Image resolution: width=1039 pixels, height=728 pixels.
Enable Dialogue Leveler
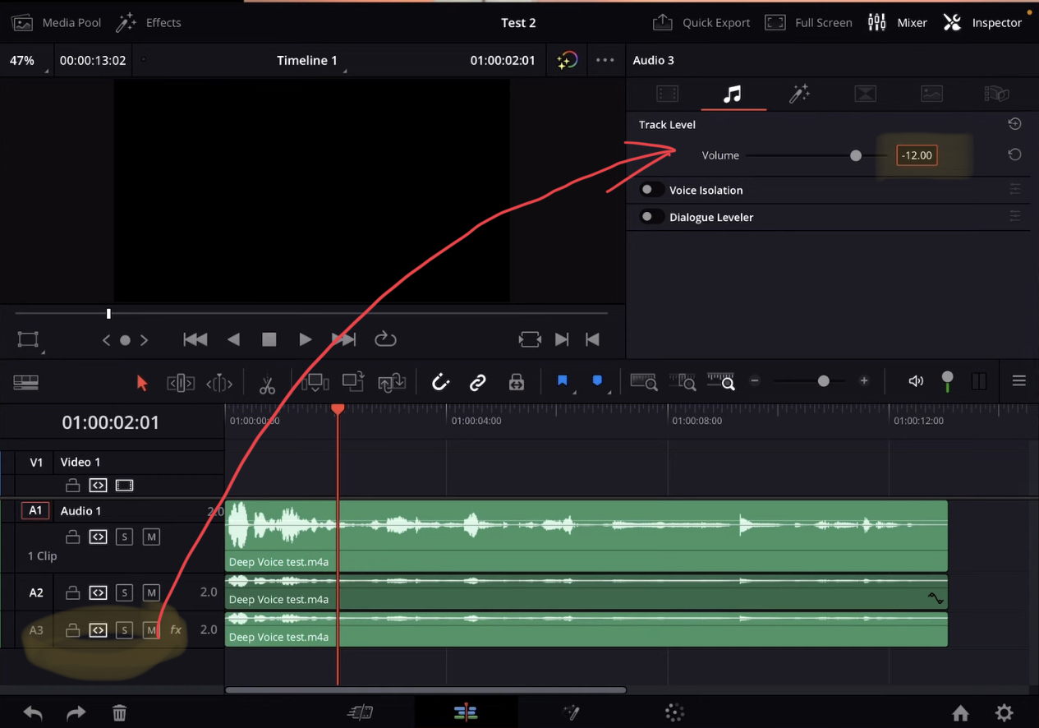[651, 216]
